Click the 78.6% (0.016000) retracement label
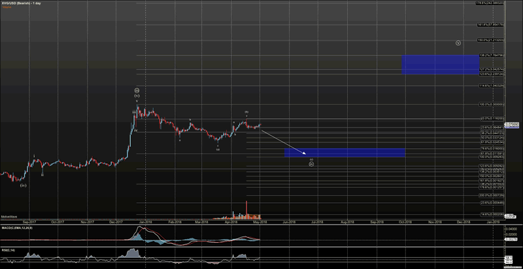Viewport: 523px width, 269px height. (492, 148)
